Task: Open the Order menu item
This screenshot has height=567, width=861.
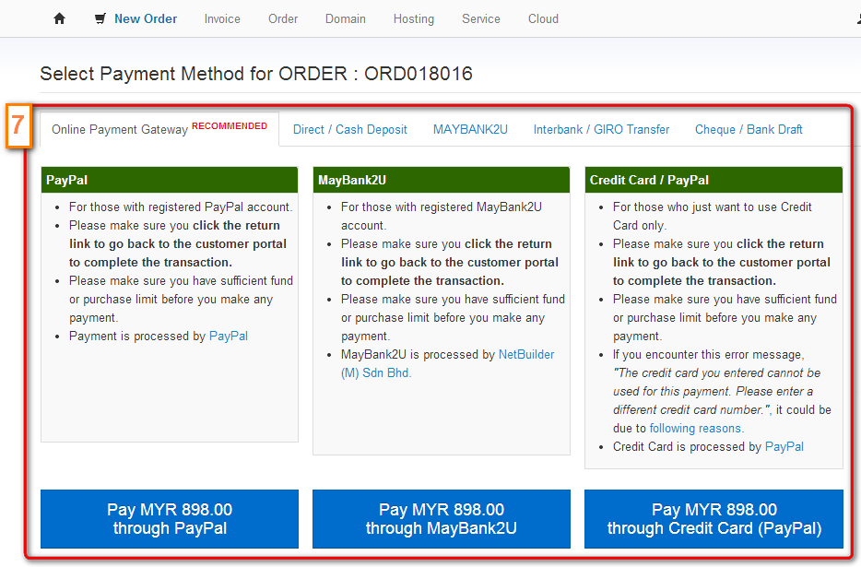Action: point(283,18)
